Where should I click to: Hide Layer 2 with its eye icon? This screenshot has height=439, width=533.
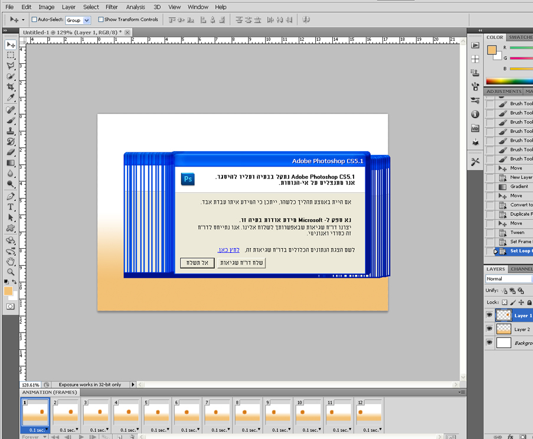pos(489,329)
